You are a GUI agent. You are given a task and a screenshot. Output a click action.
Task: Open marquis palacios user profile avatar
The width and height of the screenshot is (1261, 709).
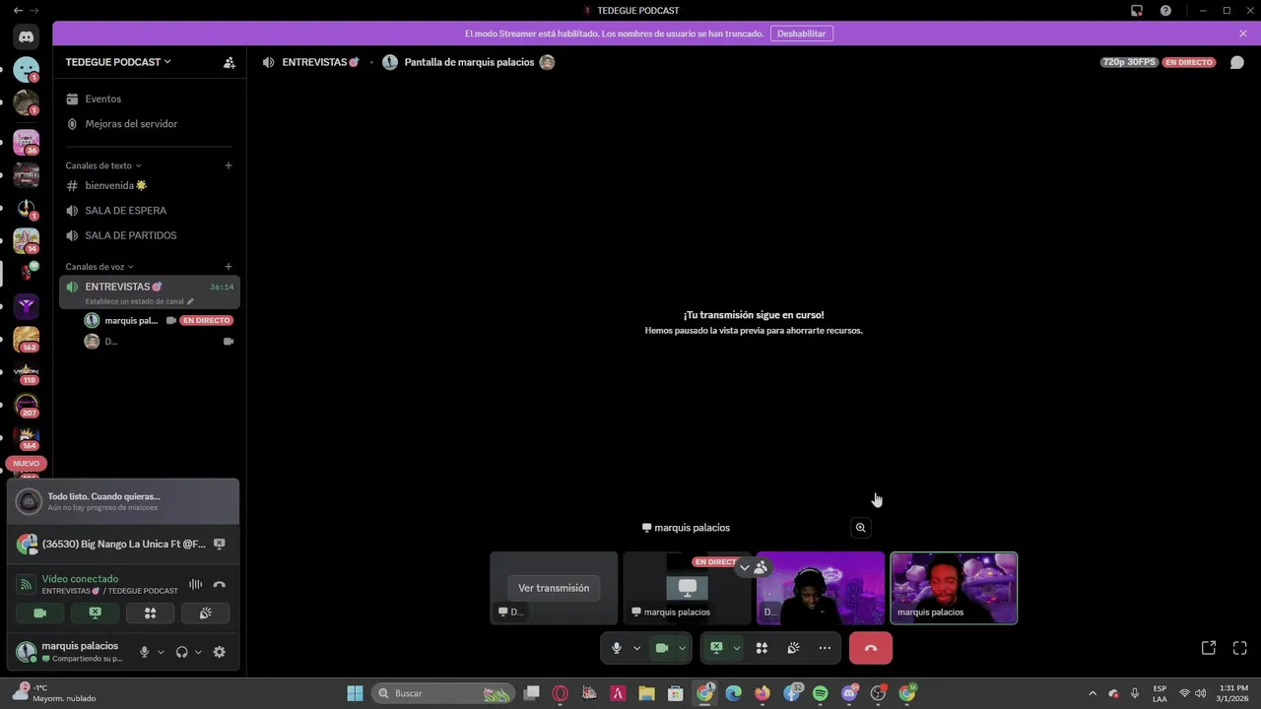click(28, 652)
